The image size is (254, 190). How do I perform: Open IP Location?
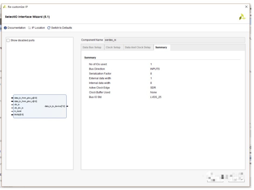[38, 28]
